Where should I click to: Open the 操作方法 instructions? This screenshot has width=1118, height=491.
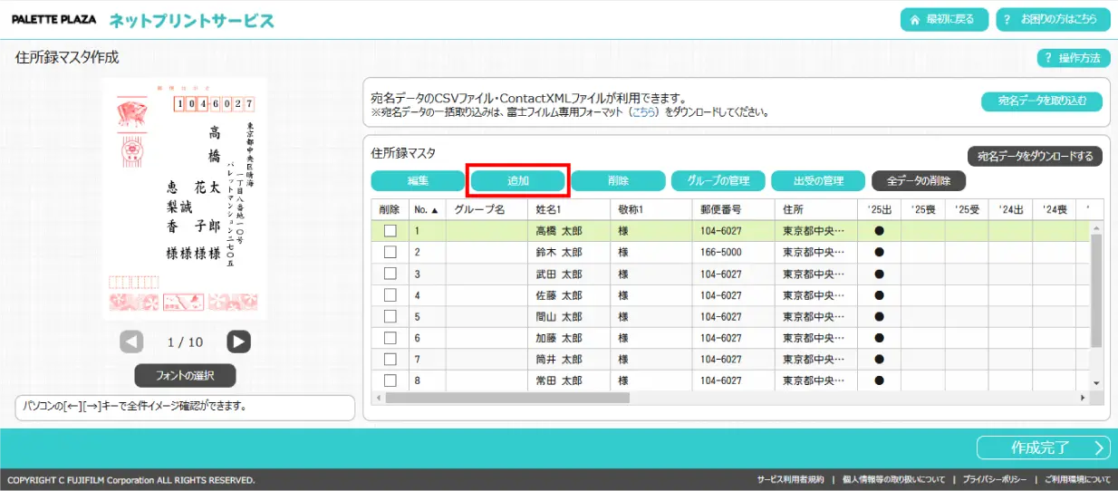(1074, 58)
